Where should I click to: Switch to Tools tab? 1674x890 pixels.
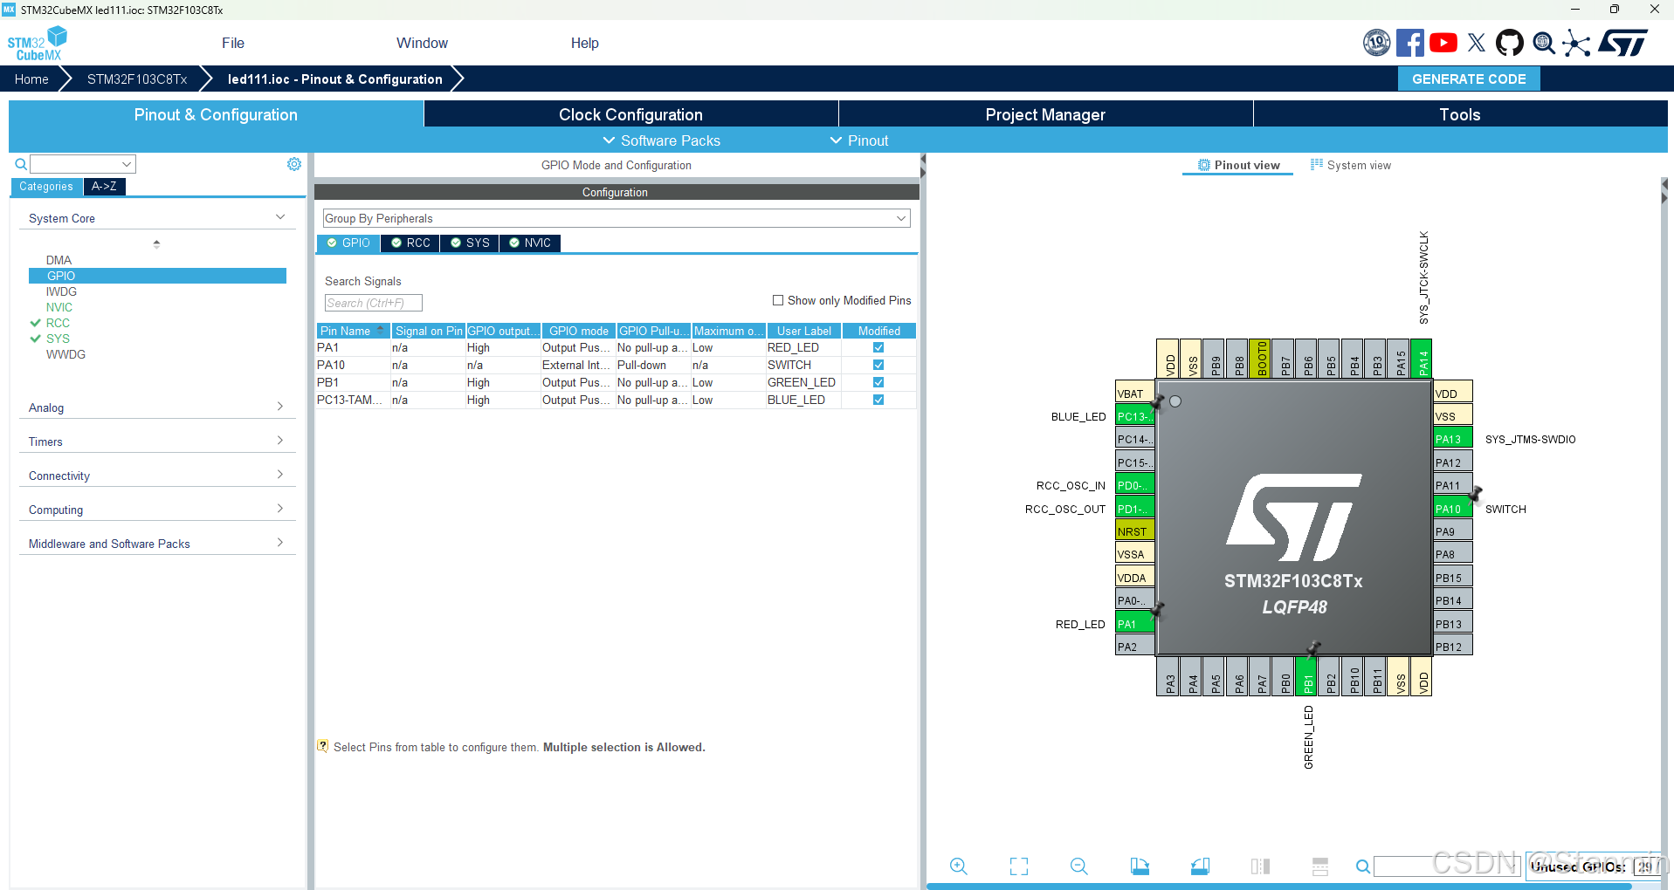click(1460, 114)
